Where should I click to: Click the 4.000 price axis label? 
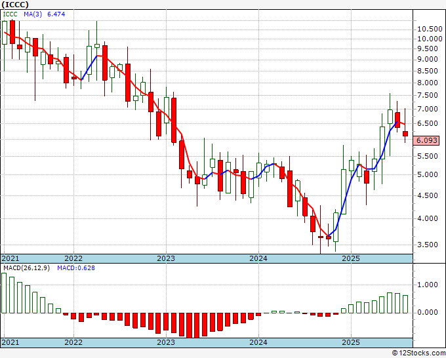tap(427, 218)
